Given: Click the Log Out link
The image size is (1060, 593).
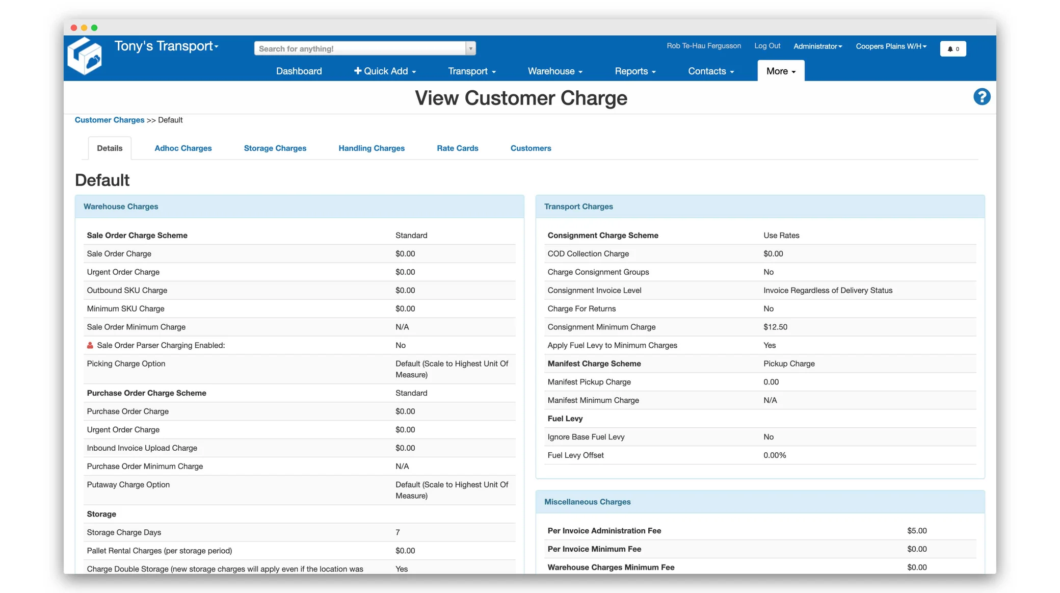Looking at the screenshot, I should [767, 46].
